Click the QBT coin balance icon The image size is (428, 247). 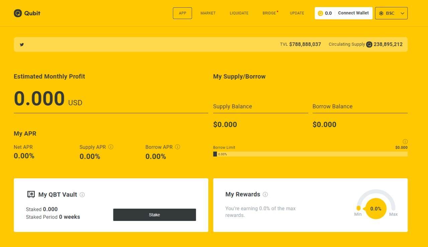point(320,13)
